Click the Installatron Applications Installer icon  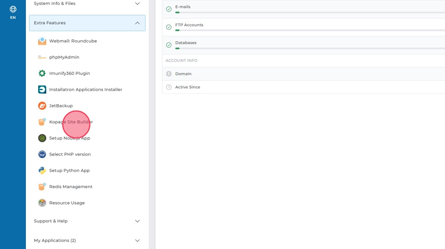[42, 90]
